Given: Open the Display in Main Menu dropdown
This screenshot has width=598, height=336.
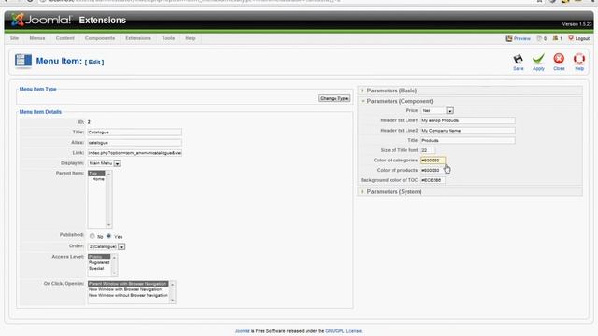Looking at the screenshot, I should point(105,163).
